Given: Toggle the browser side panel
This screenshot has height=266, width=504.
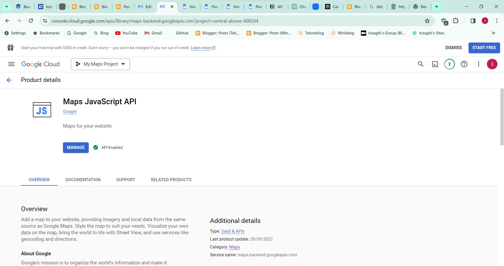Looking at the screenshot, I should tap(473, 21).
